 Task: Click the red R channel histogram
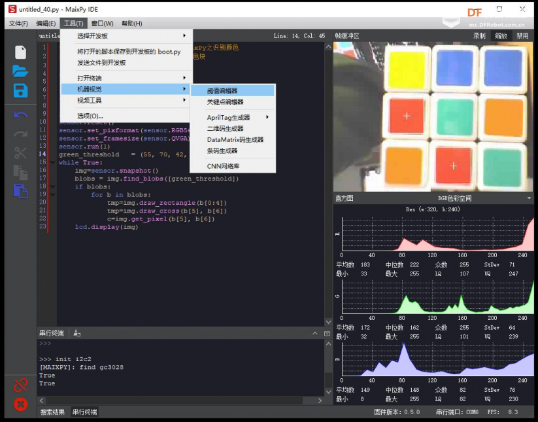click(x=438, y=234)
